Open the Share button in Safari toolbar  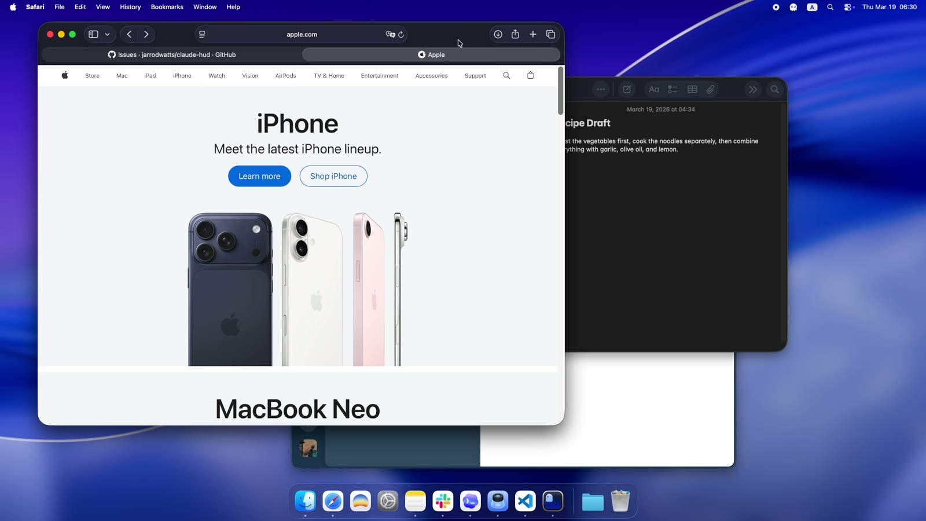click(x=515, y=34)
